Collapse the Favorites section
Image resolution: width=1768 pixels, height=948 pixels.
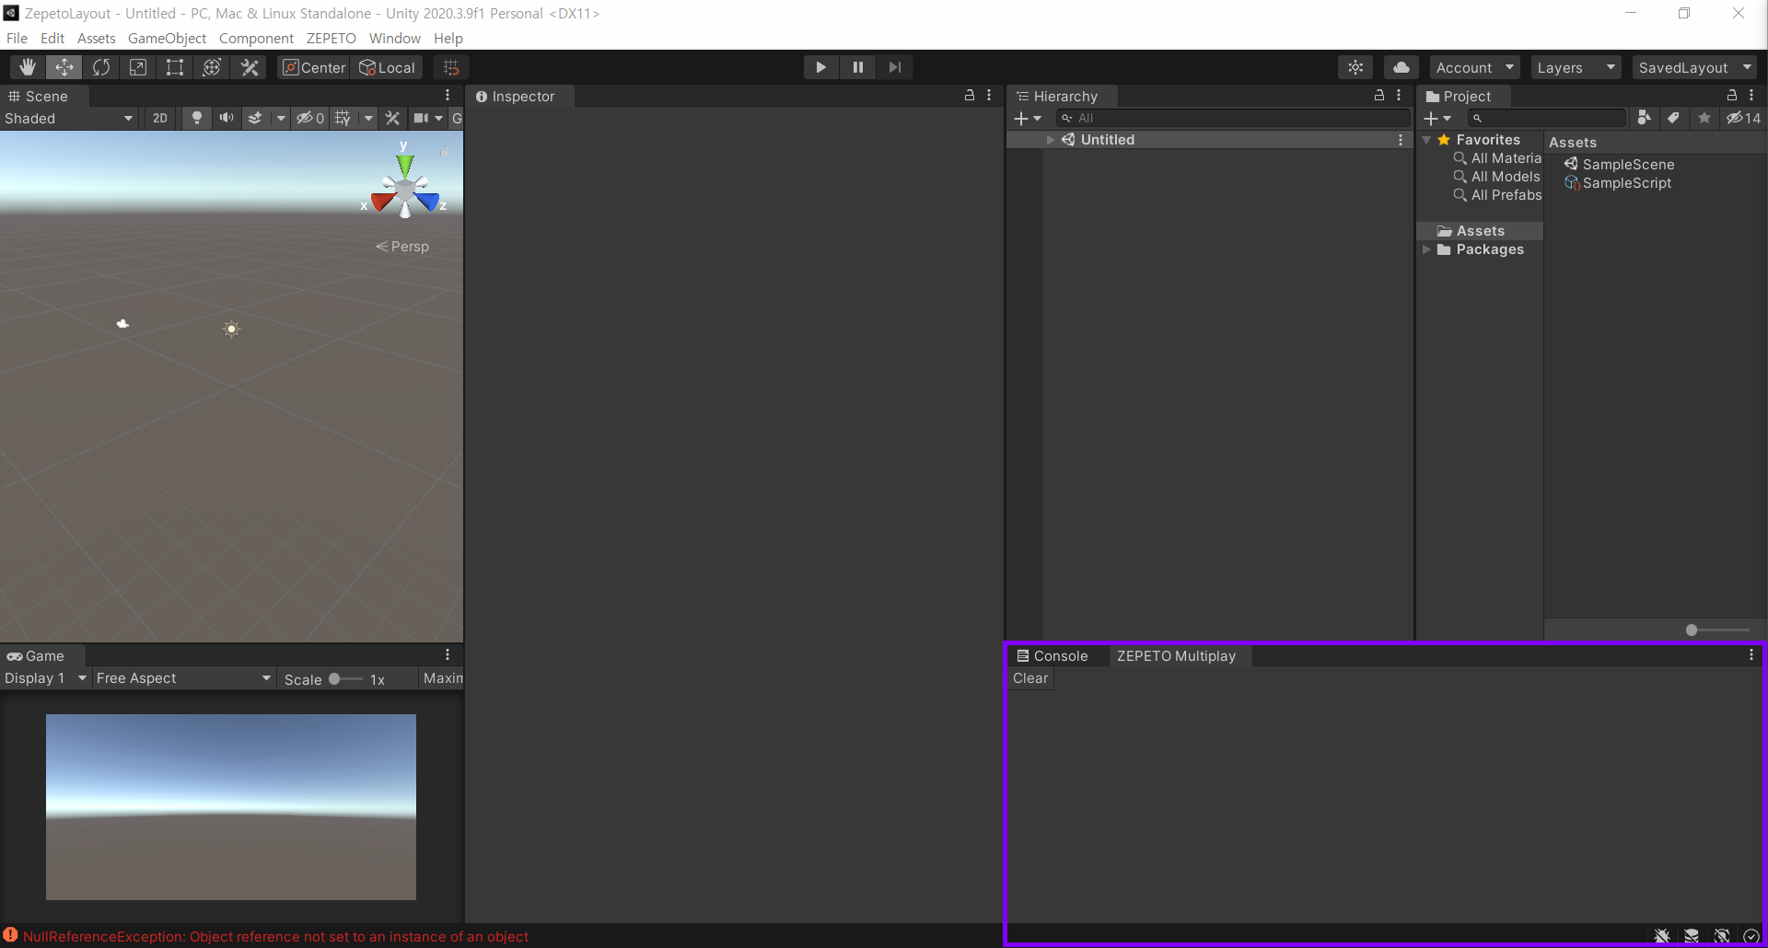coord(1426,140)
